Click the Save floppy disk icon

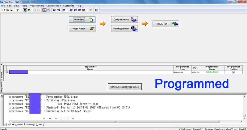(x=12, y=10)
